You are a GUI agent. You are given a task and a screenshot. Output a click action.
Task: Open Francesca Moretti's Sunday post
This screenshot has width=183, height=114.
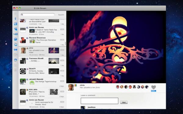[42, 61]
